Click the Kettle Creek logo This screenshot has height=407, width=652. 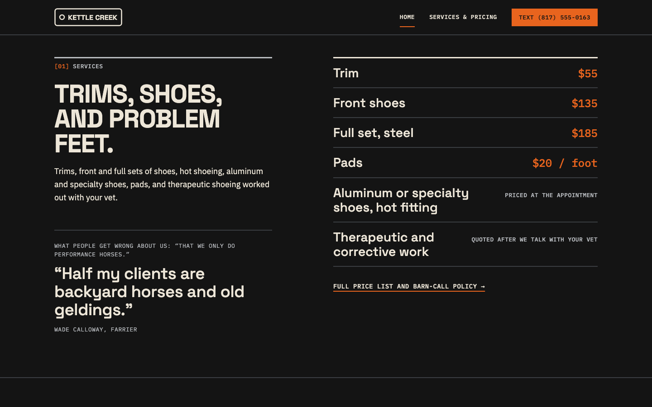coord(88,17)
